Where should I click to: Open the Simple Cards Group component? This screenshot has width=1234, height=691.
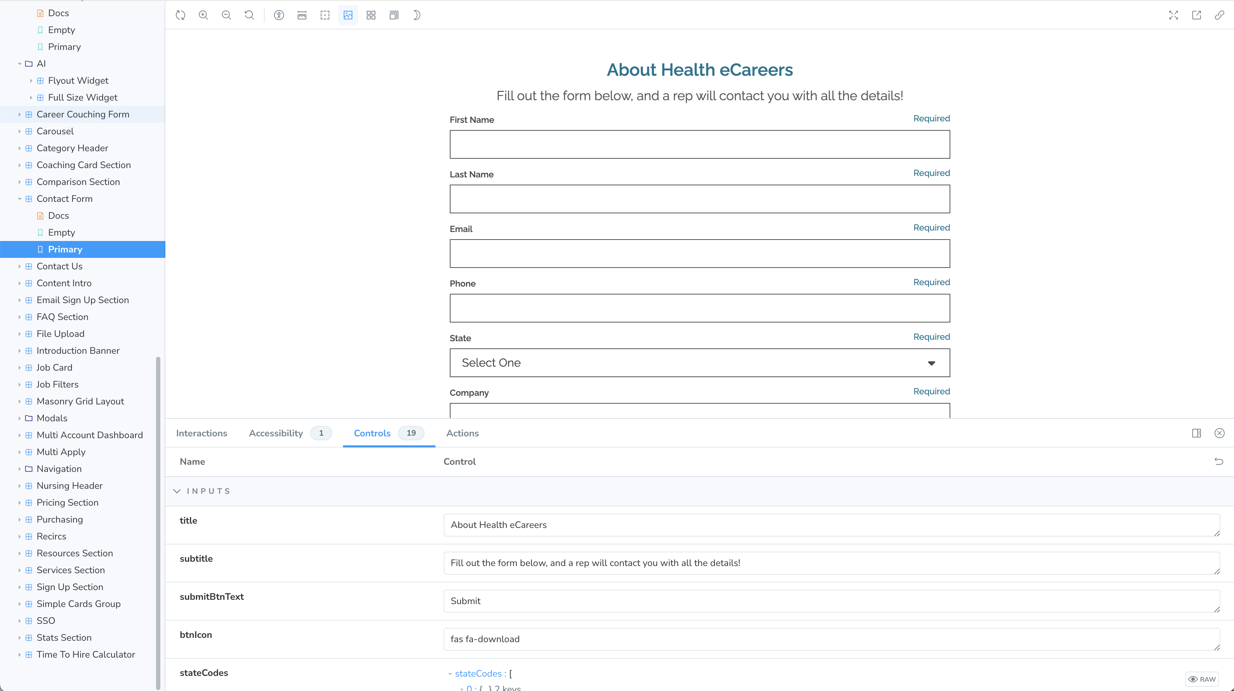click(78, 604)
